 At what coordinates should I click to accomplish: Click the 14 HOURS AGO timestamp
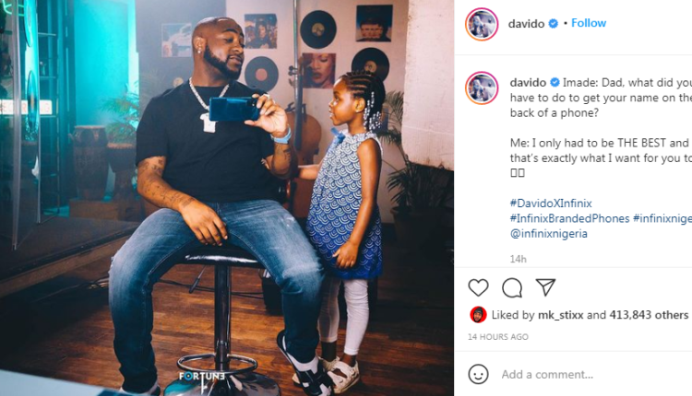(498, 336)
